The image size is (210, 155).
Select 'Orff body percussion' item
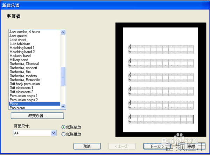tap(35, 84)
